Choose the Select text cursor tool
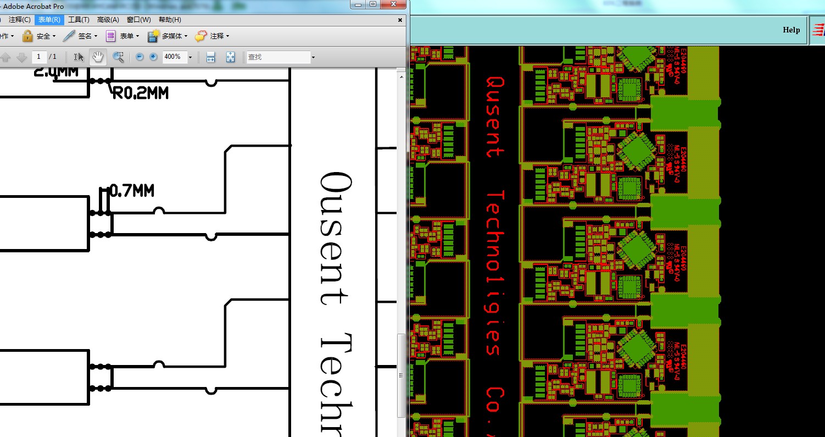 tap(79, 57)
